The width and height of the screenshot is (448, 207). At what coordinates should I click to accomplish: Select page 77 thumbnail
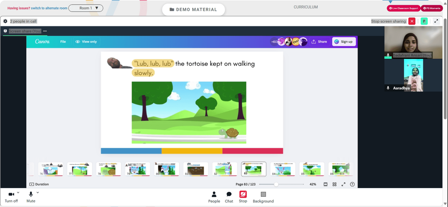80,169
